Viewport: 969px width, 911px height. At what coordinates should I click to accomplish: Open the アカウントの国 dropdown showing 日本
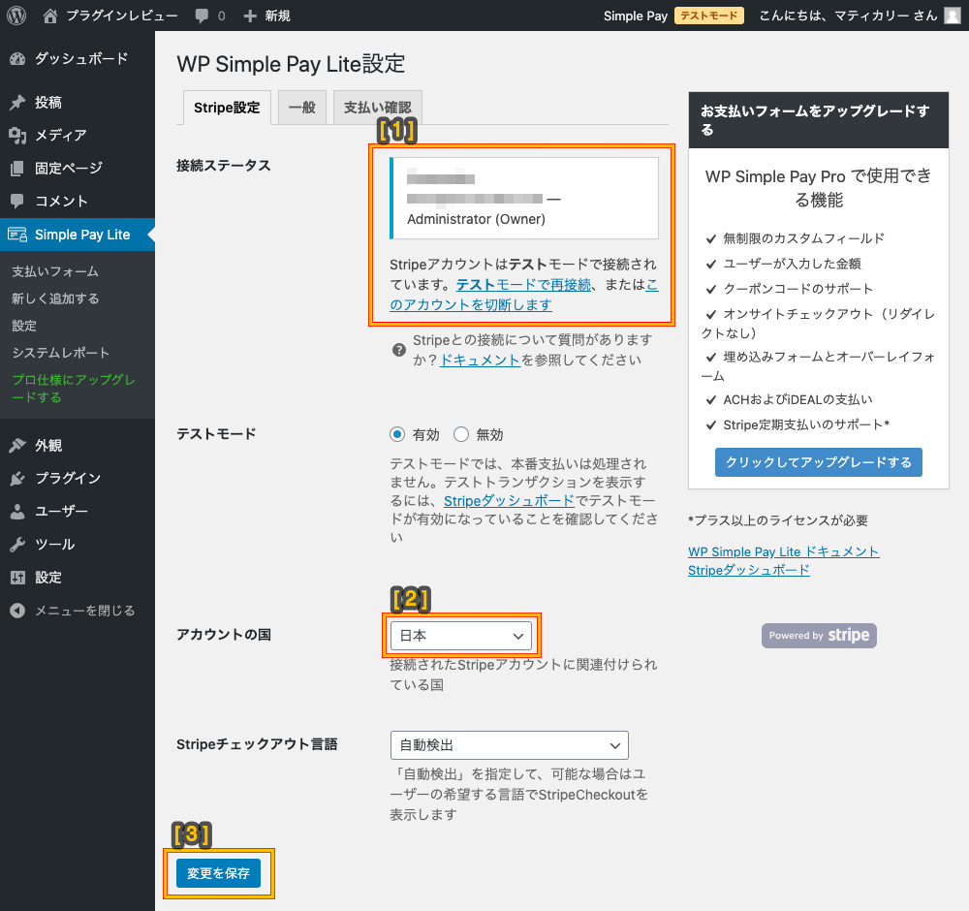[461, 636]
